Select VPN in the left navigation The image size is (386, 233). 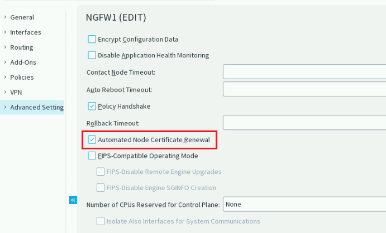coord(16,93)
